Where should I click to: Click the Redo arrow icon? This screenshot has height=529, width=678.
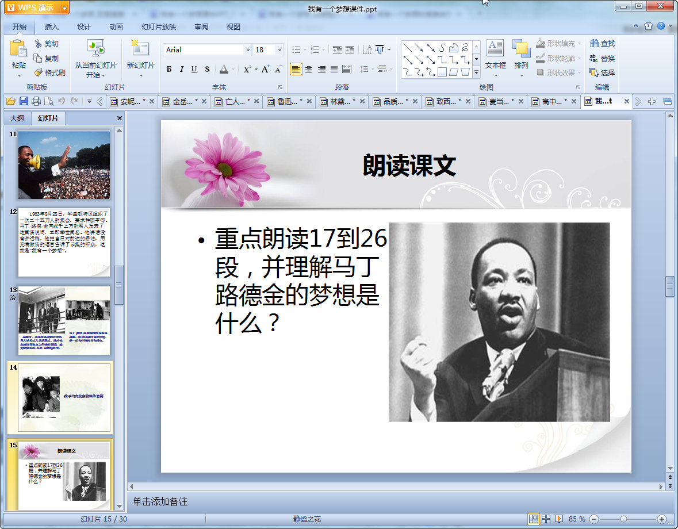coord(74,101)
